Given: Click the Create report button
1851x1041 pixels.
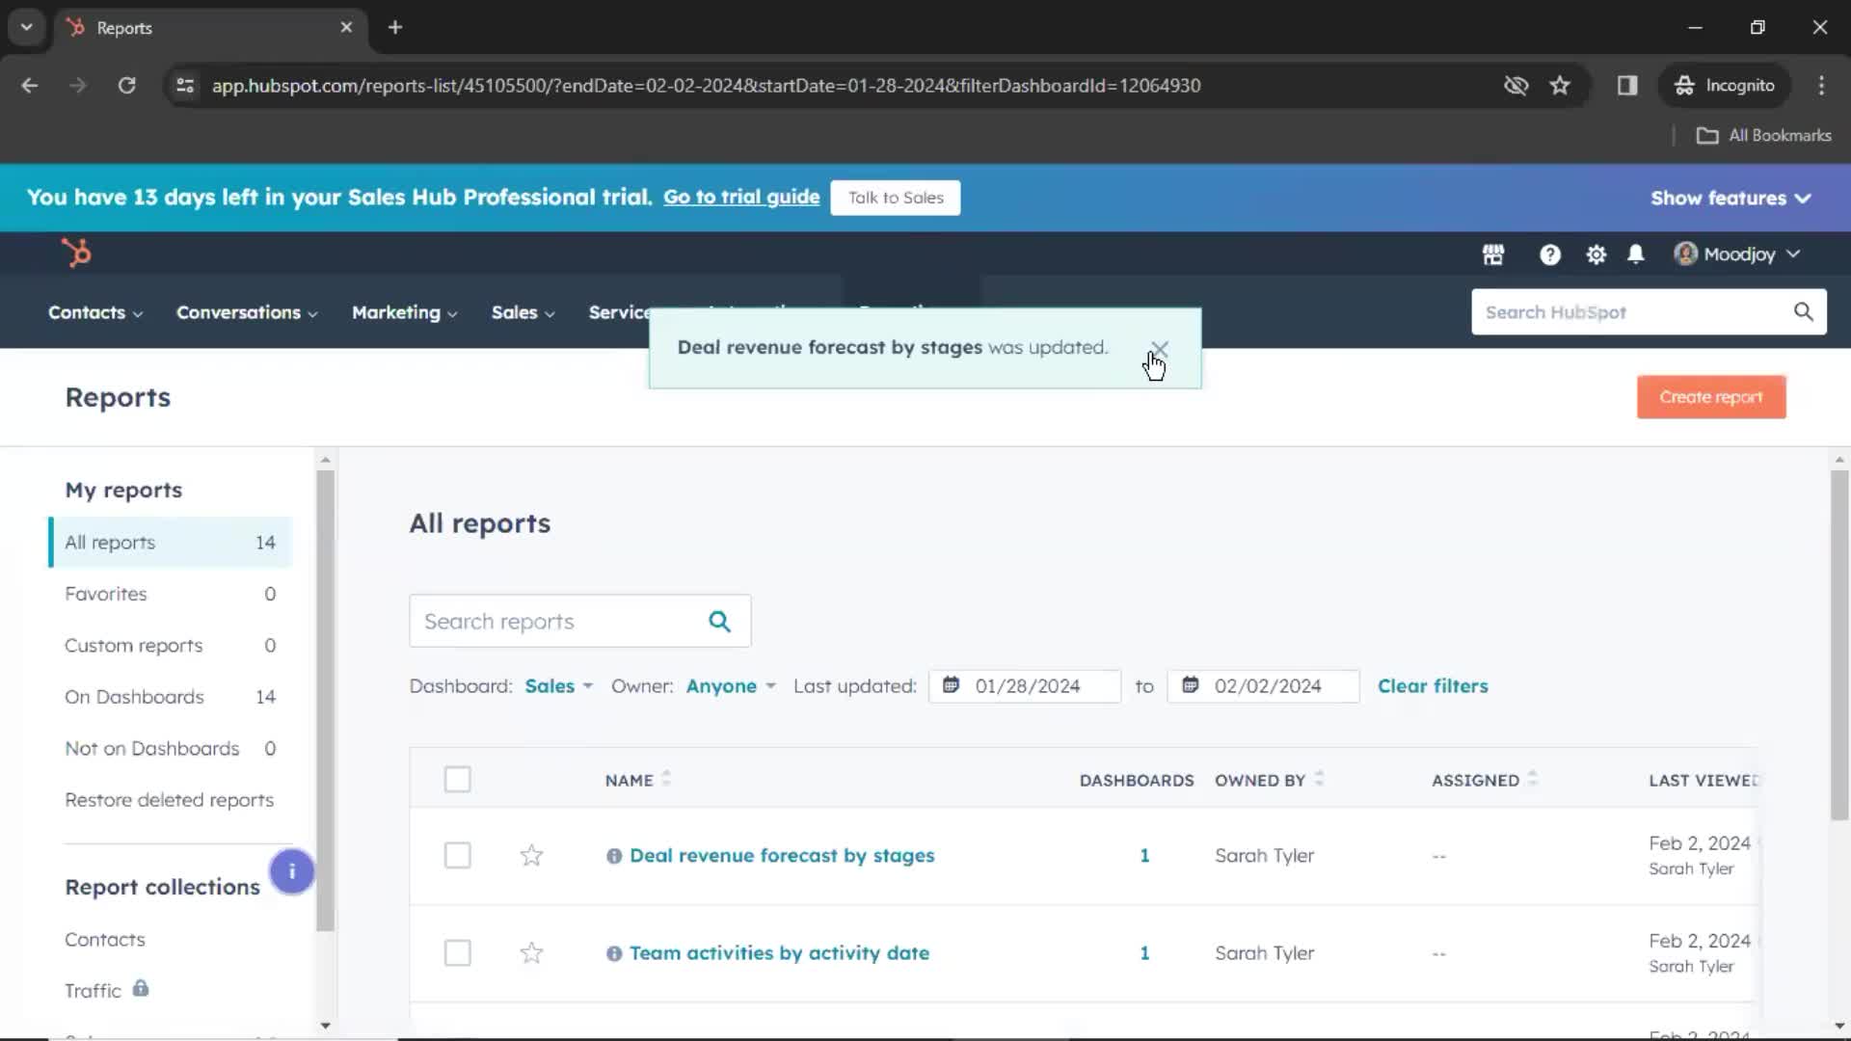Looking at the screenshot, I should (1710, 397).
